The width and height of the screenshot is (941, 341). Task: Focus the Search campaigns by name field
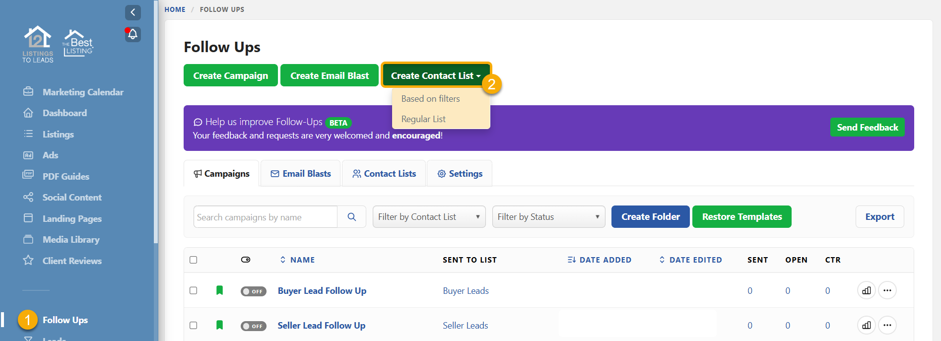tap(266, 217)
